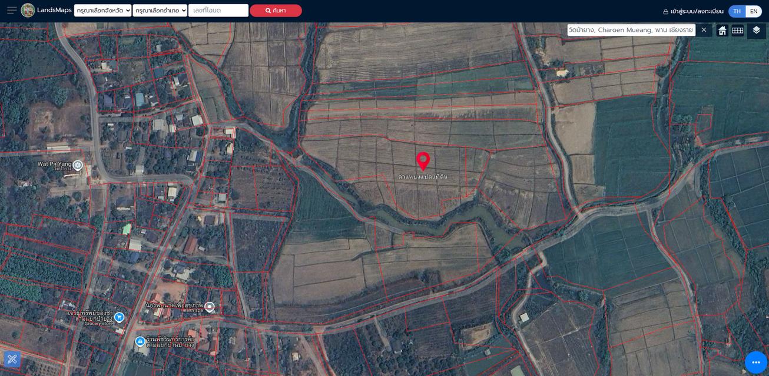Open the map layers stack icon

coord(757,31)
